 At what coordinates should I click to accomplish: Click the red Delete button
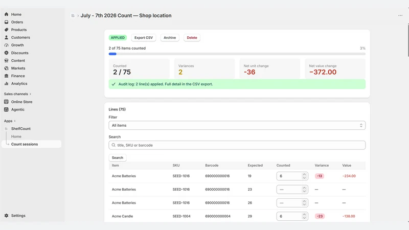[192, 37]
